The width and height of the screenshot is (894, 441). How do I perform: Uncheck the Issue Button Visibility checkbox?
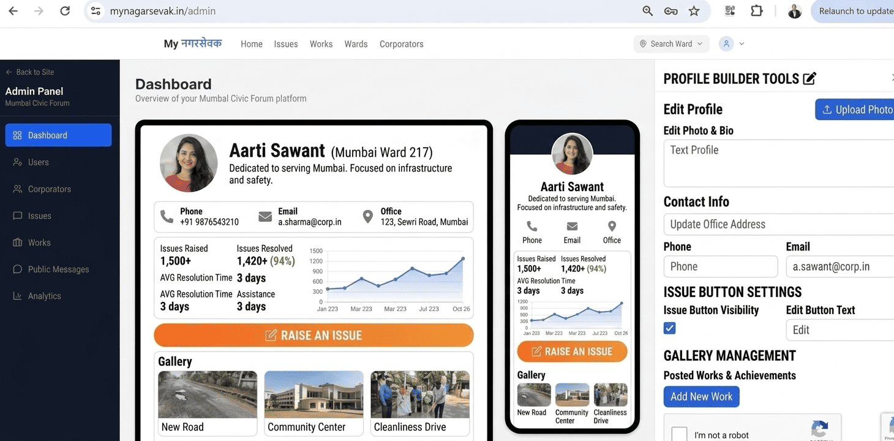[x=670, y=328]
